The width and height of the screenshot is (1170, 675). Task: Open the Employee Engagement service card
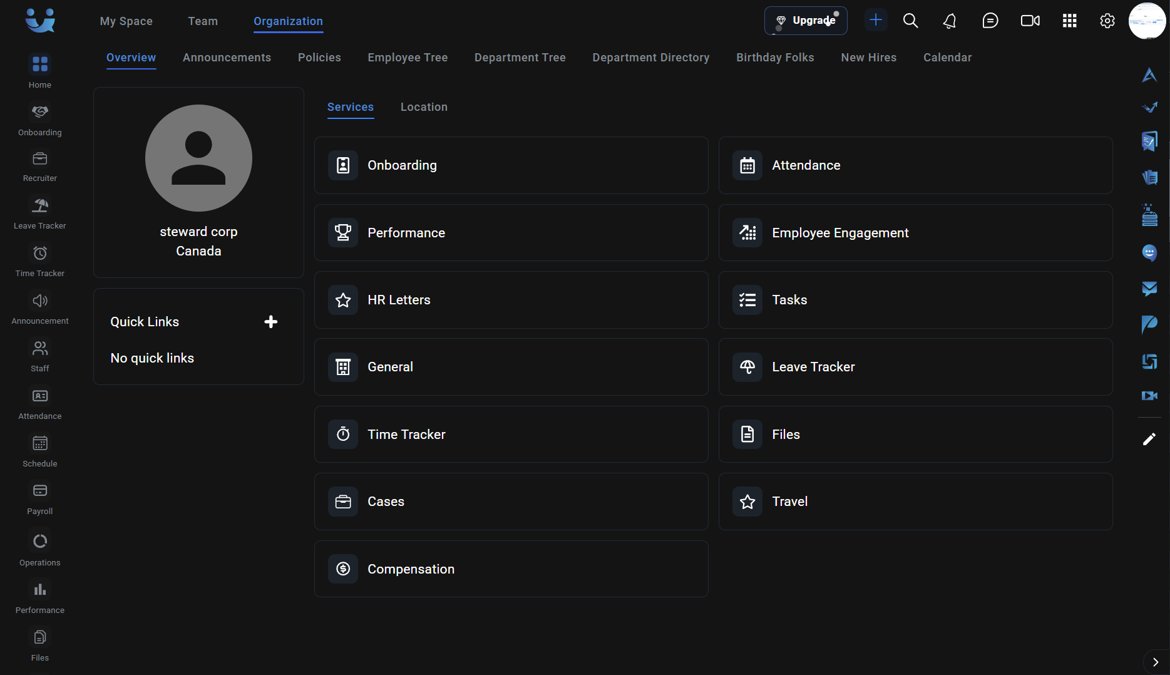(x=915, y=233)
